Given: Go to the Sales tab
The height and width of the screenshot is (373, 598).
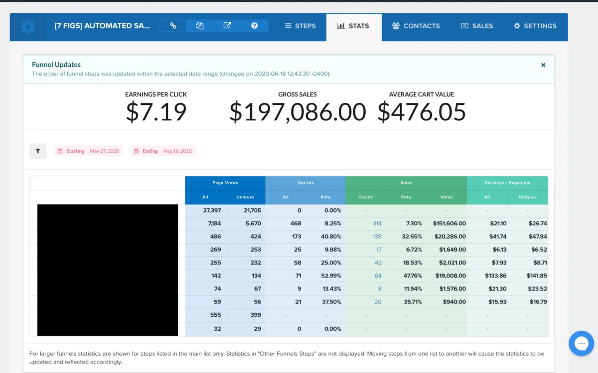Looking at the screenshot, I should click(477, 26).
